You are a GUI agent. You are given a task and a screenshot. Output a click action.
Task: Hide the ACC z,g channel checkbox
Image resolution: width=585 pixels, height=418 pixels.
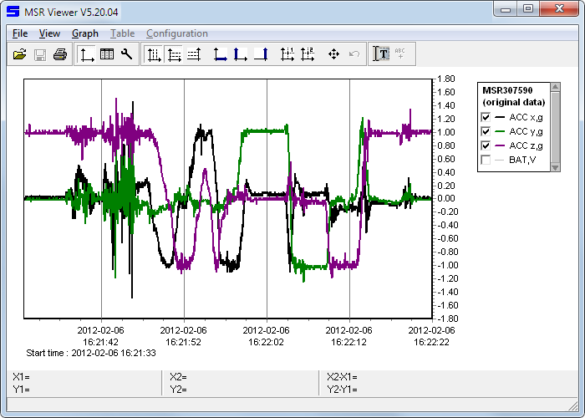(x=486, y=146)
